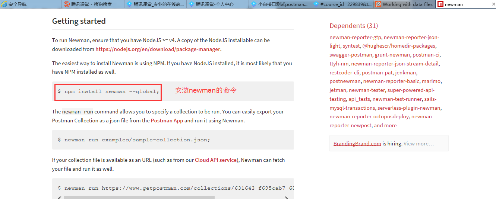Click the npm install newman --global command

pyautogui.click(x=108, y=91)
